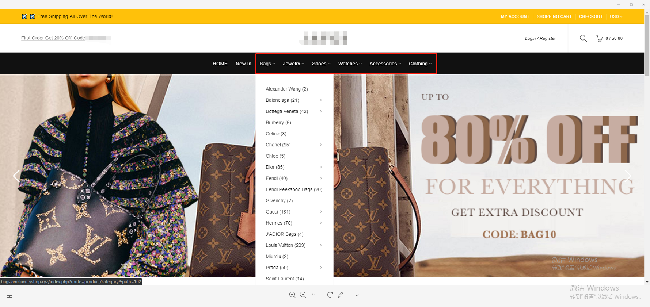Click the vertical scrollbar thumb
Screen dimensions: 650x307
(x=647, y=46)
